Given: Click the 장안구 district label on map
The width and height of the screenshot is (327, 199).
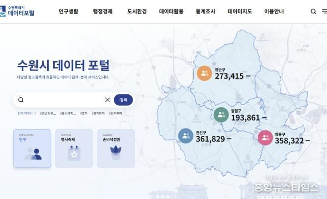Looking at the screenshot, I should point(220,70).
